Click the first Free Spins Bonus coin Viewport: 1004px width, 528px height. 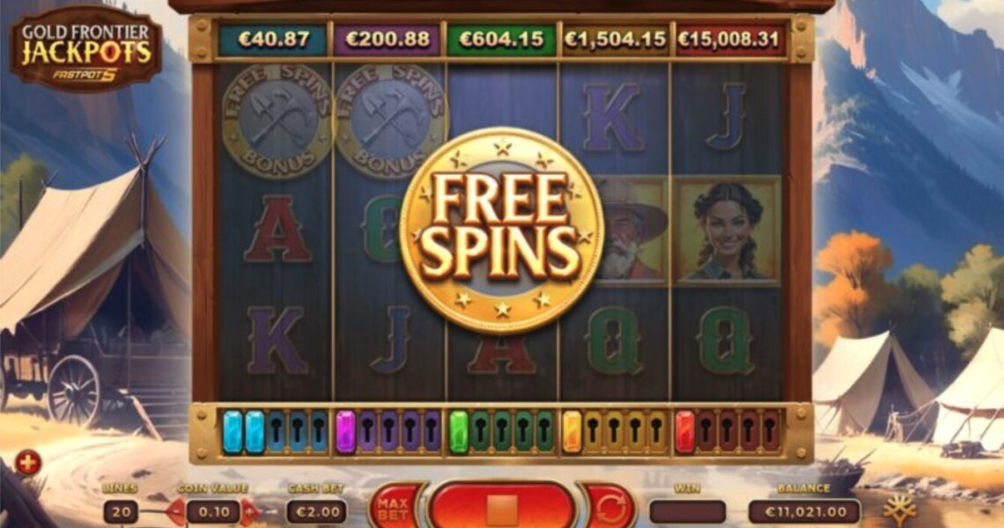tap(277, 121)
